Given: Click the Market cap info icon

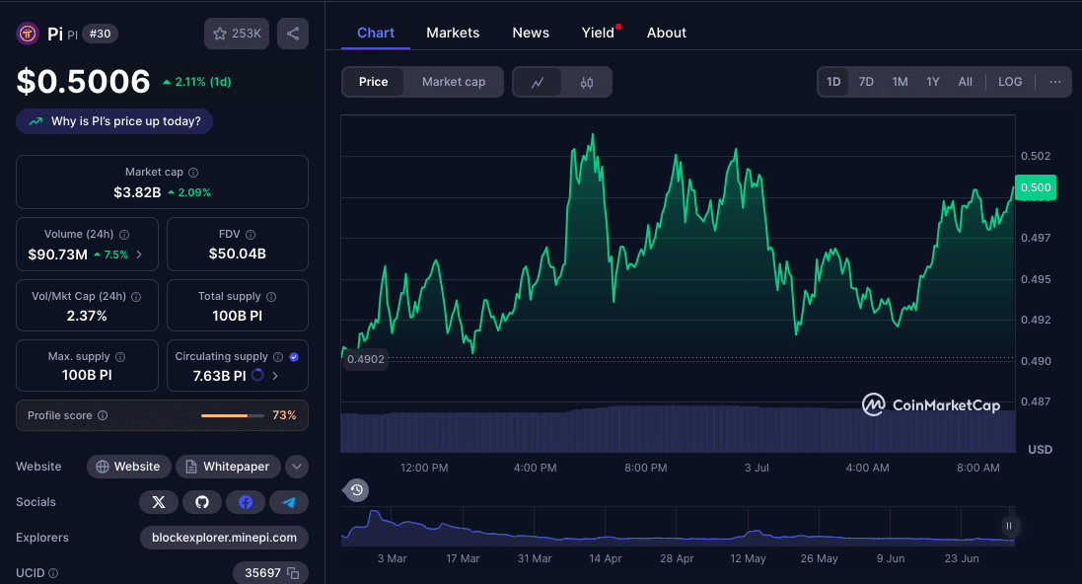Looking at the screenshot, I should point(193,173).
